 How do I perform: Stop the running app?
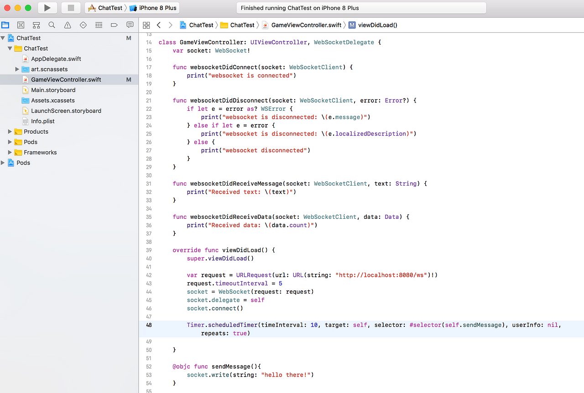click(x=71, y=8)
